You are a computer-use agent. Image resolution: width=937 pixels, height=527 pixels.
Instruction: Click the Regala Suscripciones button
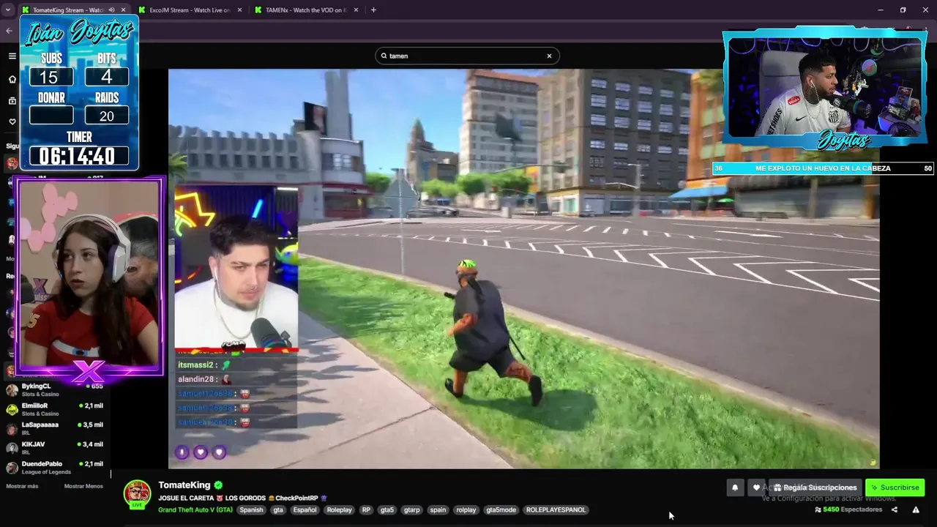pos(815,487)
